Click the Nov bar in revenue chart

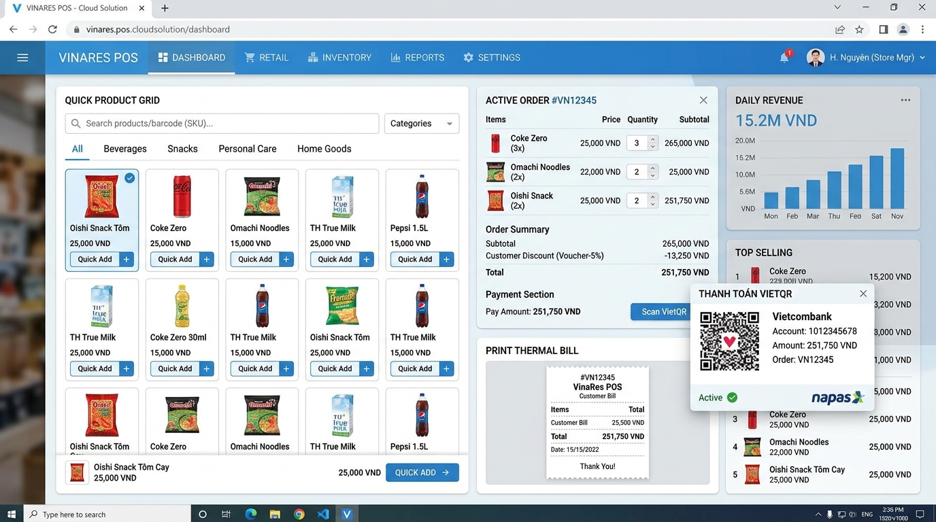click(897, 179)
